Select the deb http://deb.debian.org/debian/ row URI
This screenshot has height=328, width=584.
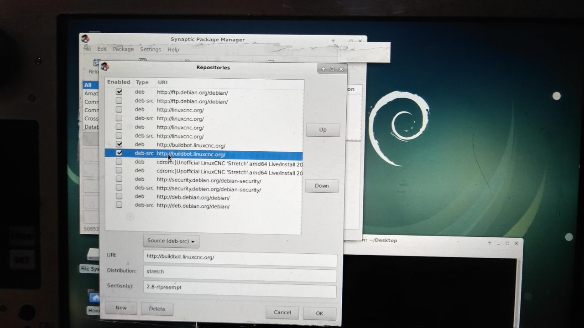[193, 198]
